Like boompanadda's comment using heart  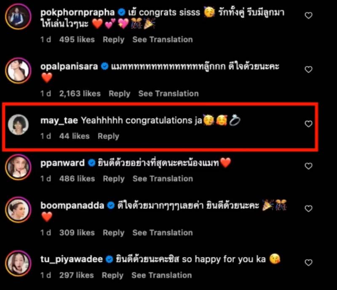308,208
